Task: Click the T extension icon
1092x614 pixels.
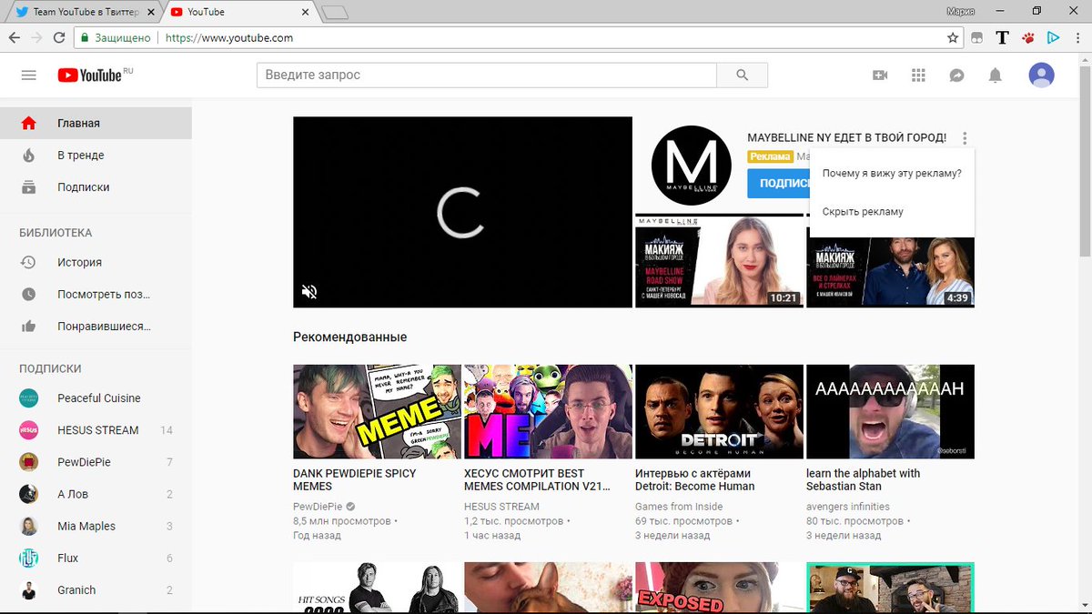Action: click(1002, 38)
